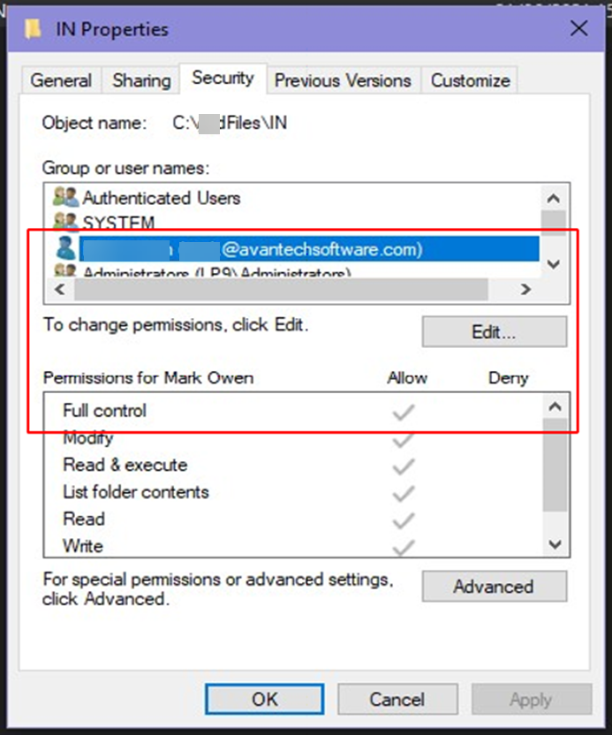Click the SYSTEM group icon

(x=65, y=221)
